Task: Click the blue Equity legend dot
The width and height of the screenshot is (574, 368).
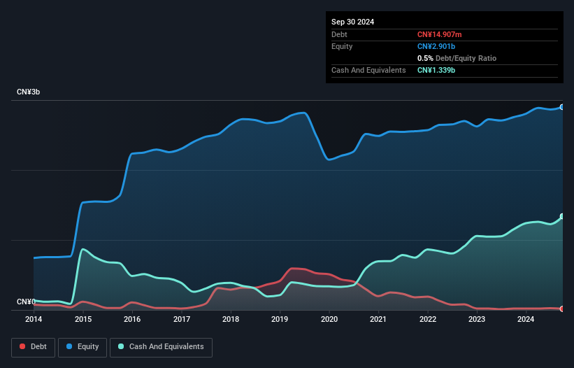Action: (x=71, y=347)
